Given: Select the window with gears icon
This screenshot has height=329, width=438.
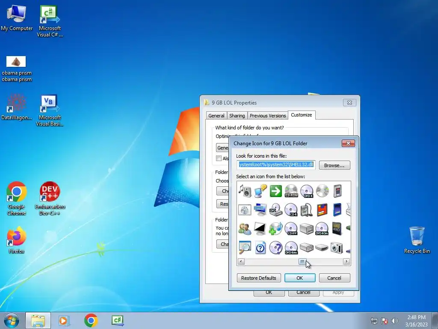Looking at the screenshot, I should click(245, 210).
